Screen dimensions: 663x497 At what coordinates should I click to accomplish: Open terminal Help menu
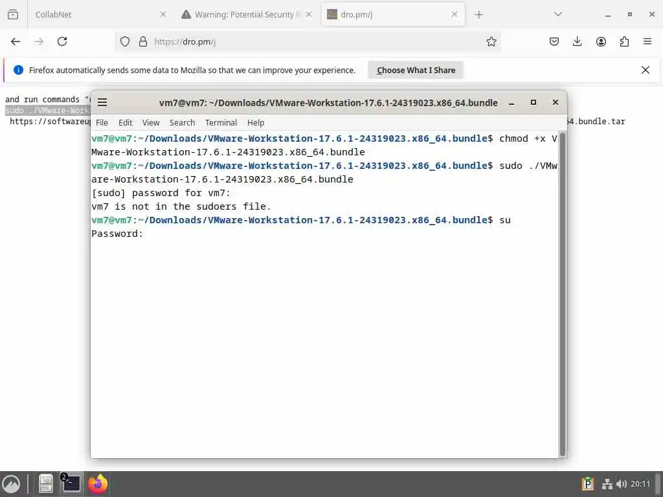255,122
